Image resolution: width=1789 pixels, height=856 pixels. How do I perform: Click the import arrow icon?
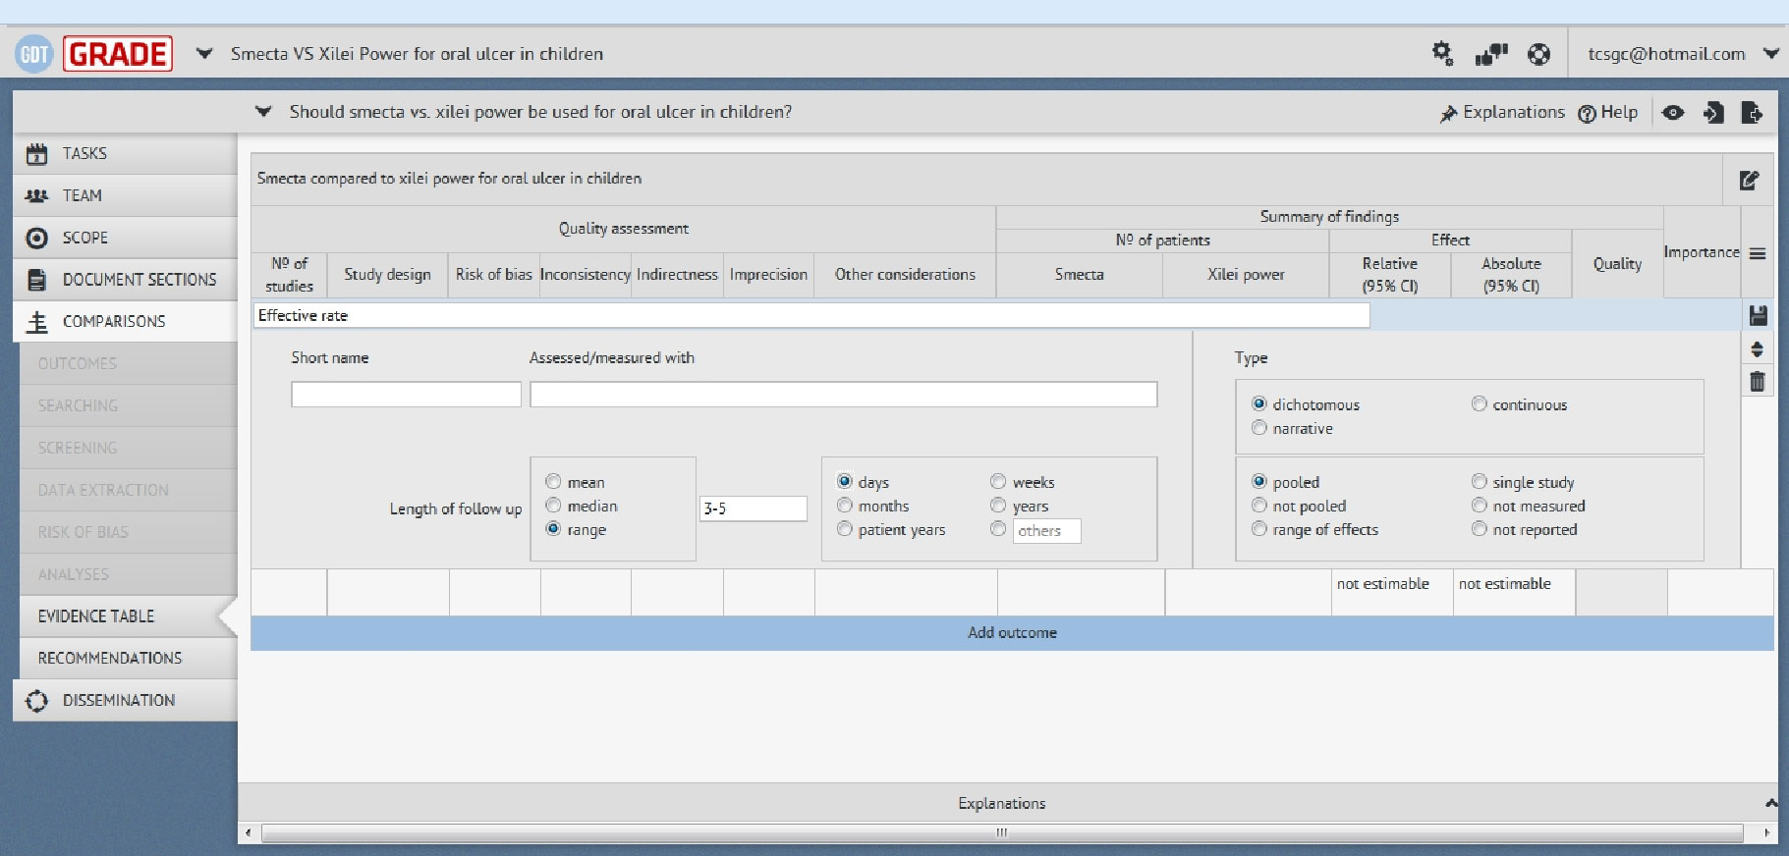point(1713,113)
